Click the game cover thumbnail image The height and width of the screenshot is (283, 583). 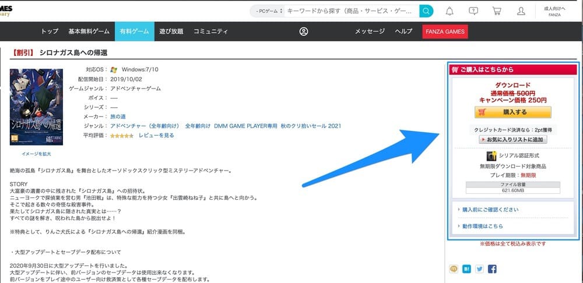pos(36,108)
